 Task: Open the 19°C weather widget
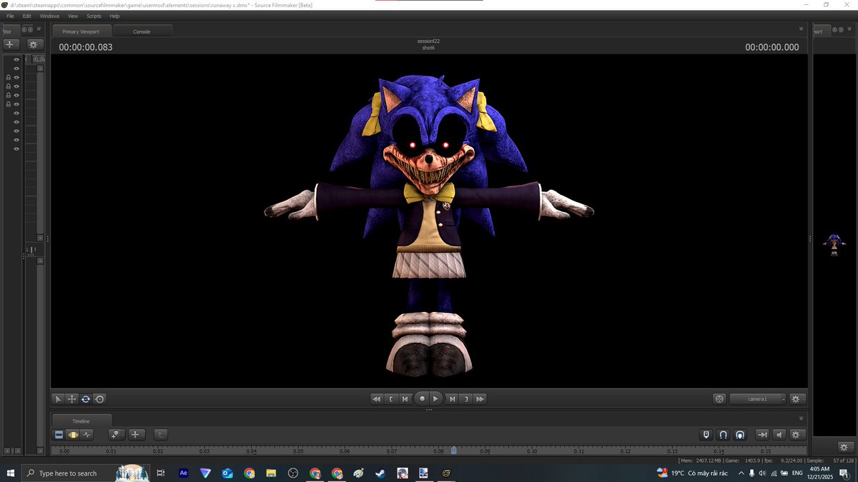693,473
